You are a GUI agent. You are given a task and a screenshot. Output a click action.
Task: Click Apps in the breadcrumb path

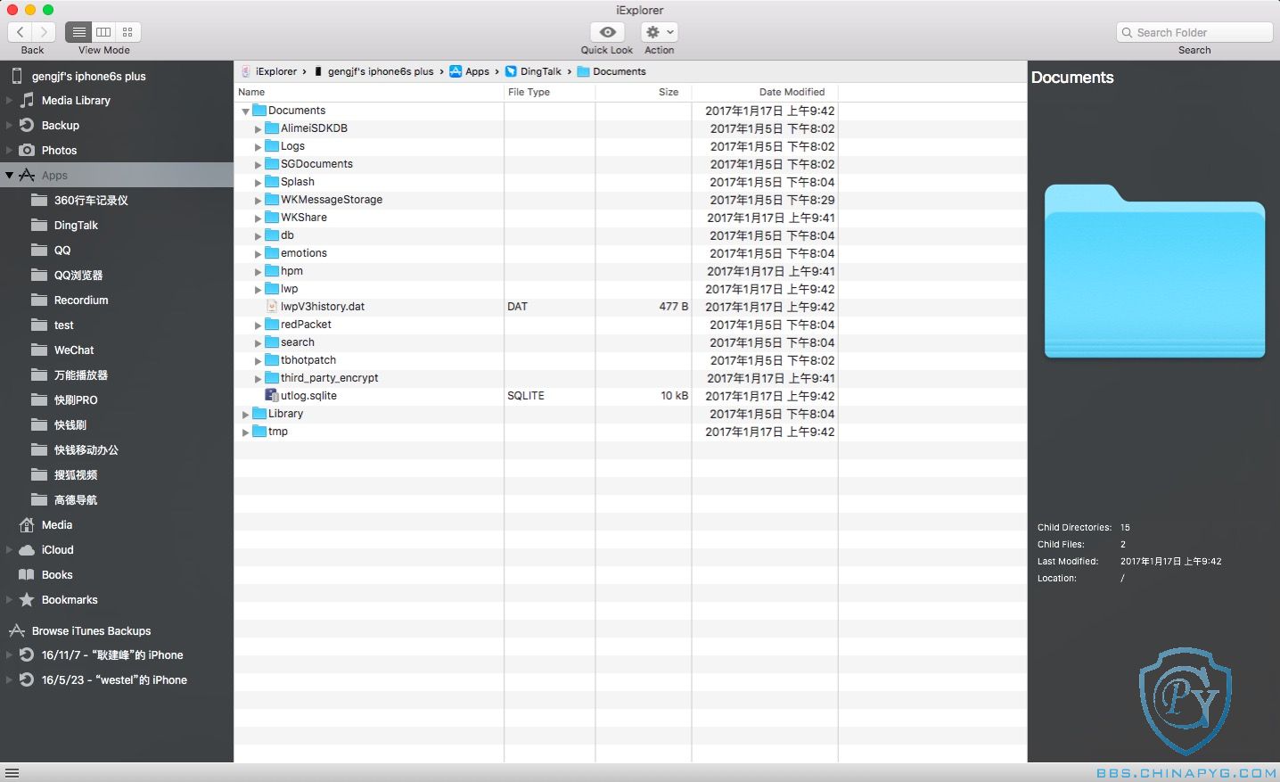[x=477, y=71]
